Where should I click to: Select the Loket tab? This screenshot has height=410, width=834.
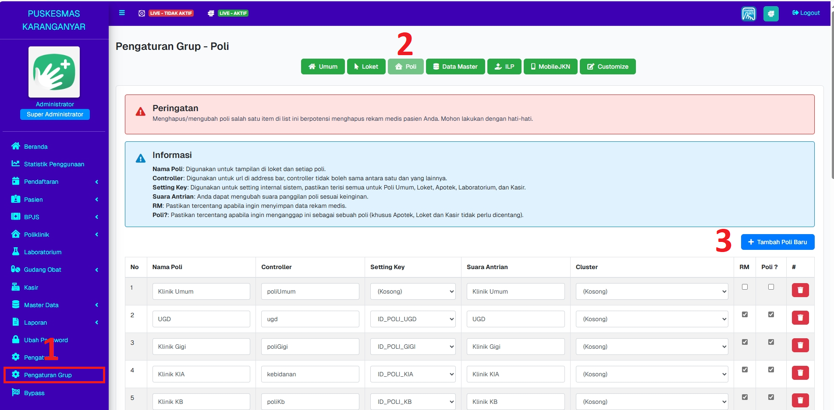point(366,67)
